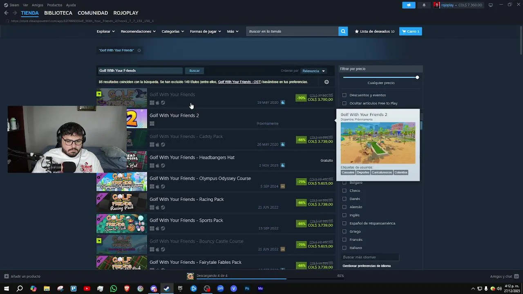The height and width of the screenshot is (294, 523).
Task: Click the rojoplay avatar picture
Action: [436, 5]
